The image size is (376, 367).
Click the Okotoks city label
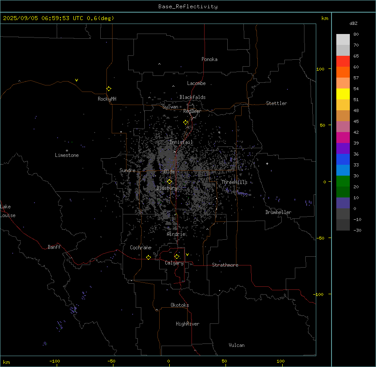tap(180, 306)
